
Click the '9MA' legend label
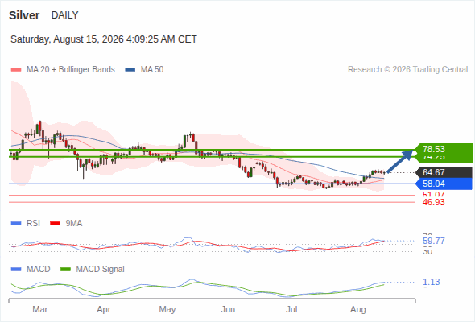(x=74, y=224)
